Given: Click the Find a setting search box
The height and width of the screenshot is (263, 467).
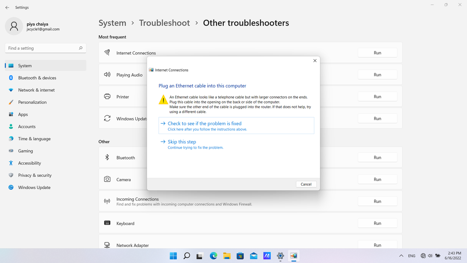Looking at the screenshot, I should 45,48.
